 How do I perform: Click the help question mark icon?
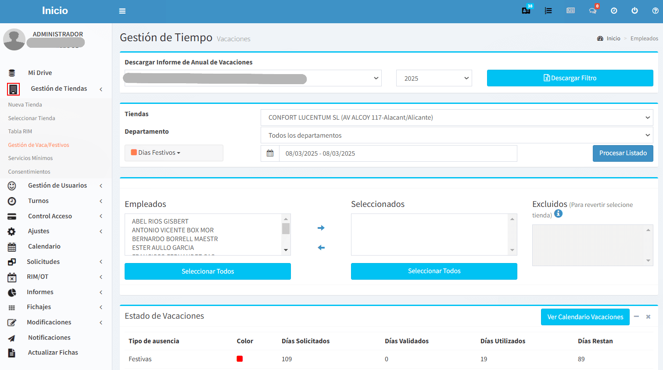[655, 11]
